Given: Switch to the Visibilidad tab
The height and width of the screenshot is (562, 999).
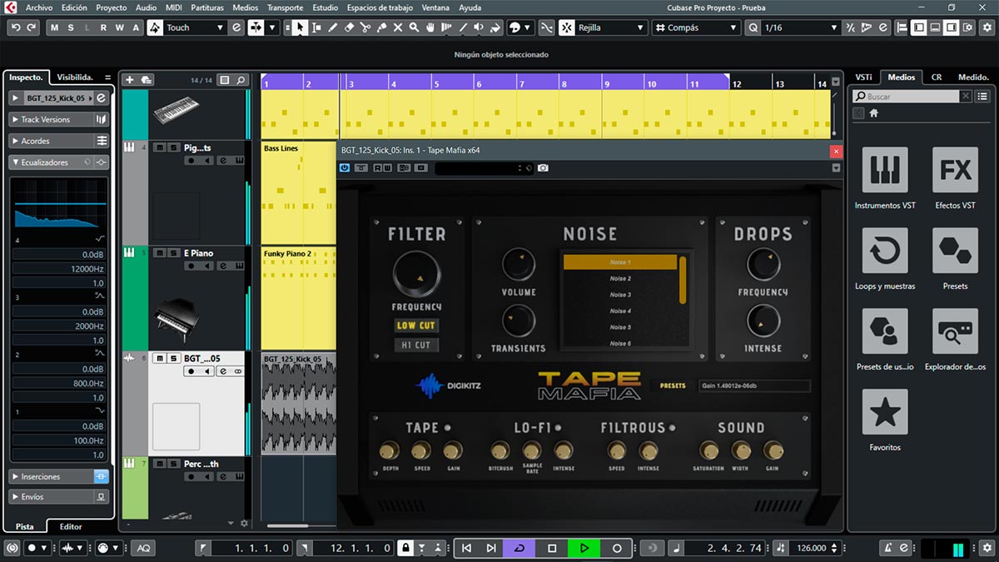Looking at the screenshot, I should pyautogui.click(x=75, y=77).
